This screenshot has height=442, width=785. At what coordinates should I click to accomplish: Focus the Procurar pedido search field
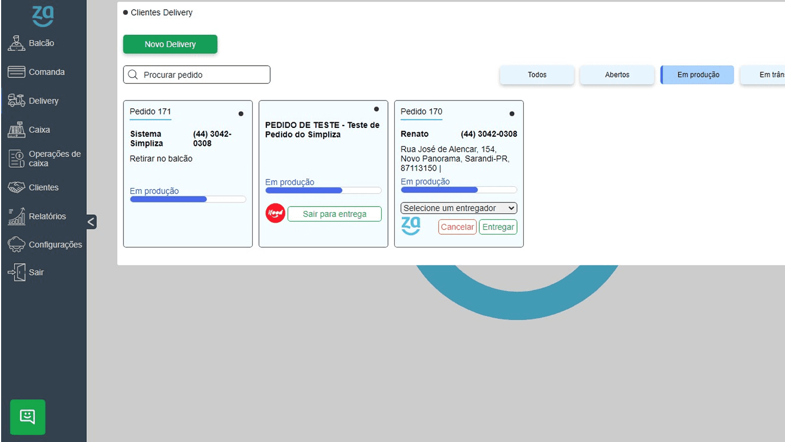(197, 75)
